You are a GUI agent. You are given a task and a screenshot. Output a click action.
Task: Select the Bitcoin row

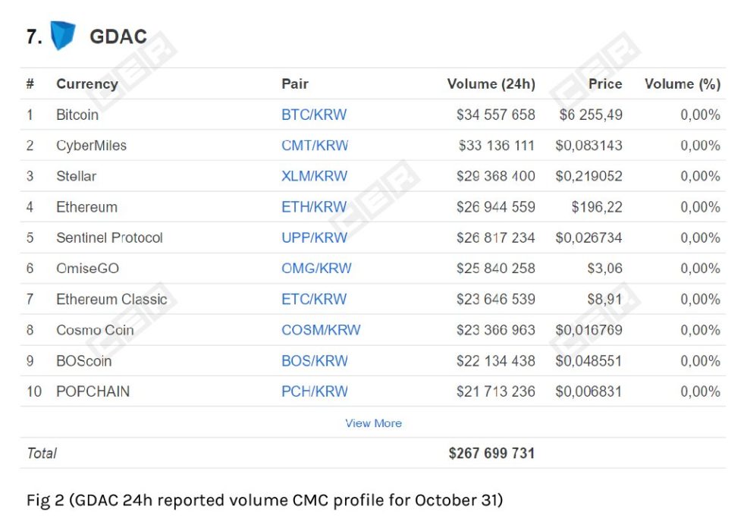pyautogui.click(x=76, y=115)
